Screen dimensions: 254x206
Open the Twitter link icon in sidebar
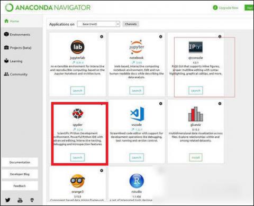pyautogui.click(x=7, y=200)
